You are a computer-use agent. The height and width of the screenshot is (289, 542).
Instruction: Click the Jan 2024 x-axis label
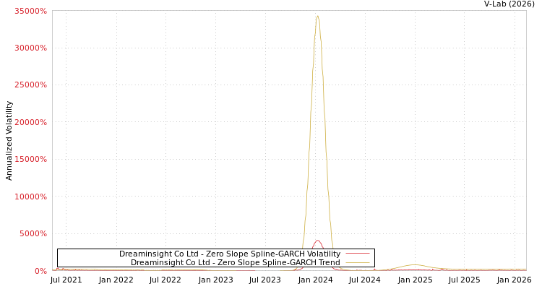(315, 280)
